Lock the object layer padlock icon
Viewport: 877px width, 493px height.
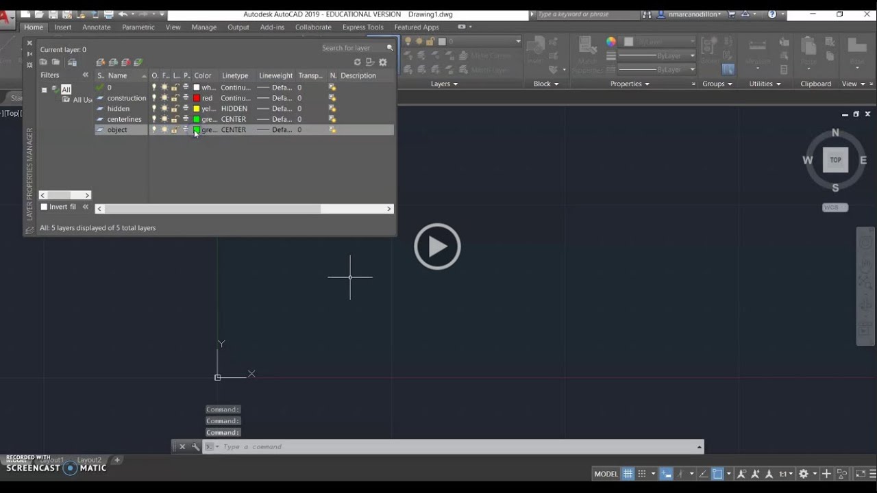pyautogui.click(x=175, y=129)
